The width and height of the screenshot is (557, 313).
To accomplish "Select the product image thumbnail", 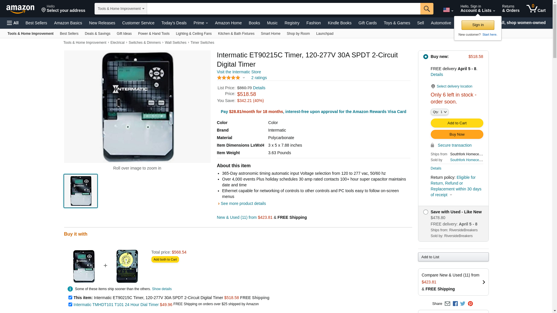I will [81, 191].
